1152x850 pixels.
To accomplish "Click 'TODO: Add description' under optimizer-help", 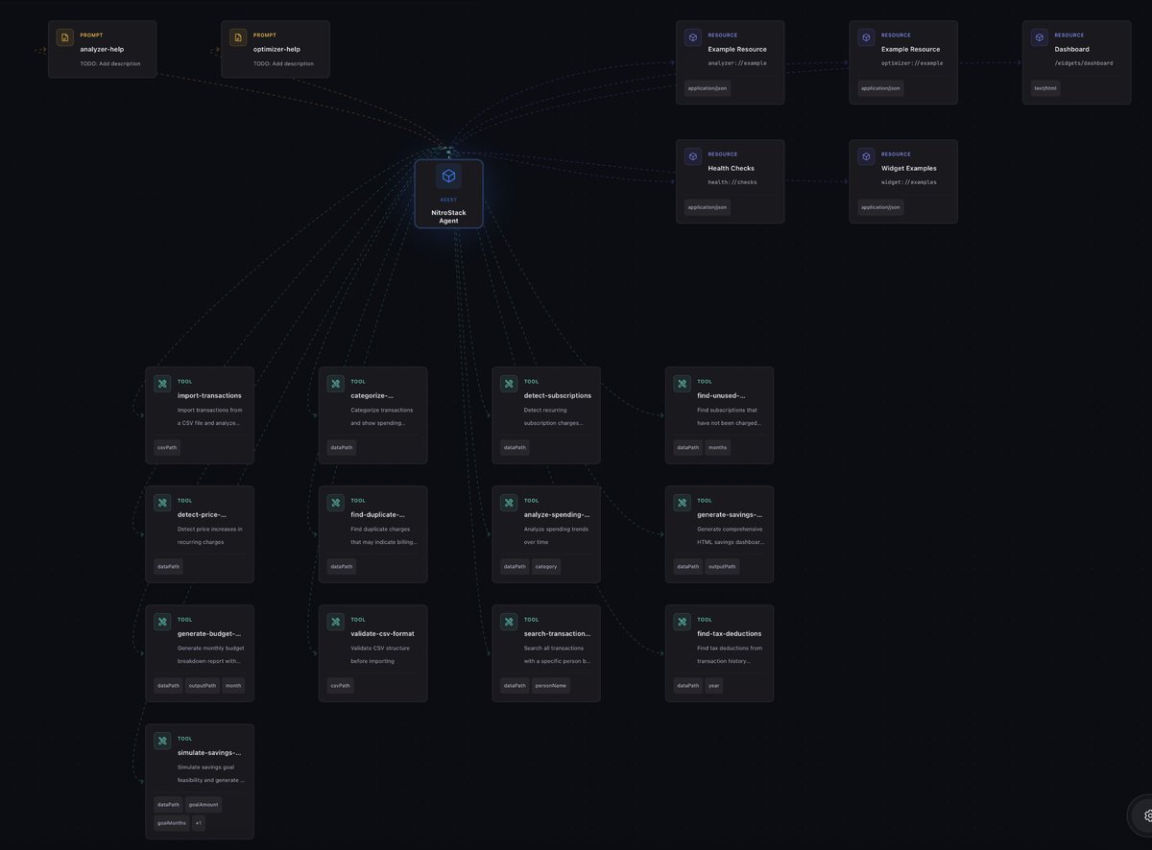I will (x=283, y=63).
